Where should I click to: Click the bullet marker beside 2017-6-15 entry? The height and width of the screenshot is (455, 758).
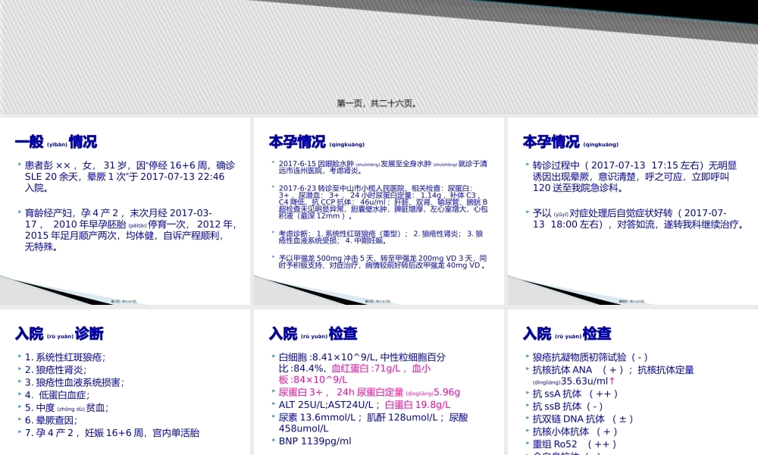click(x=273, y=162)
